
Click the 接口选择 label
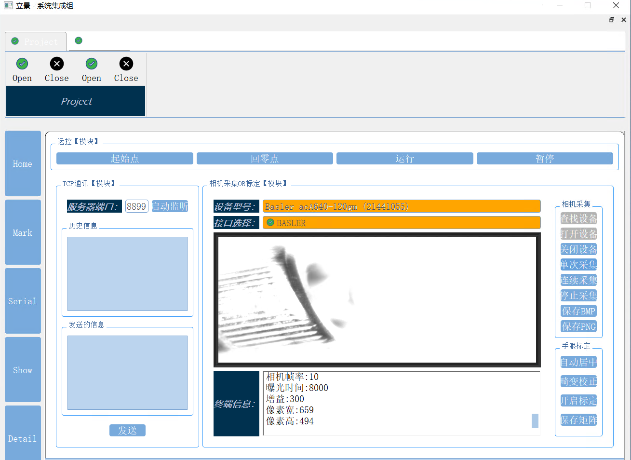click(x=236, y=223)
